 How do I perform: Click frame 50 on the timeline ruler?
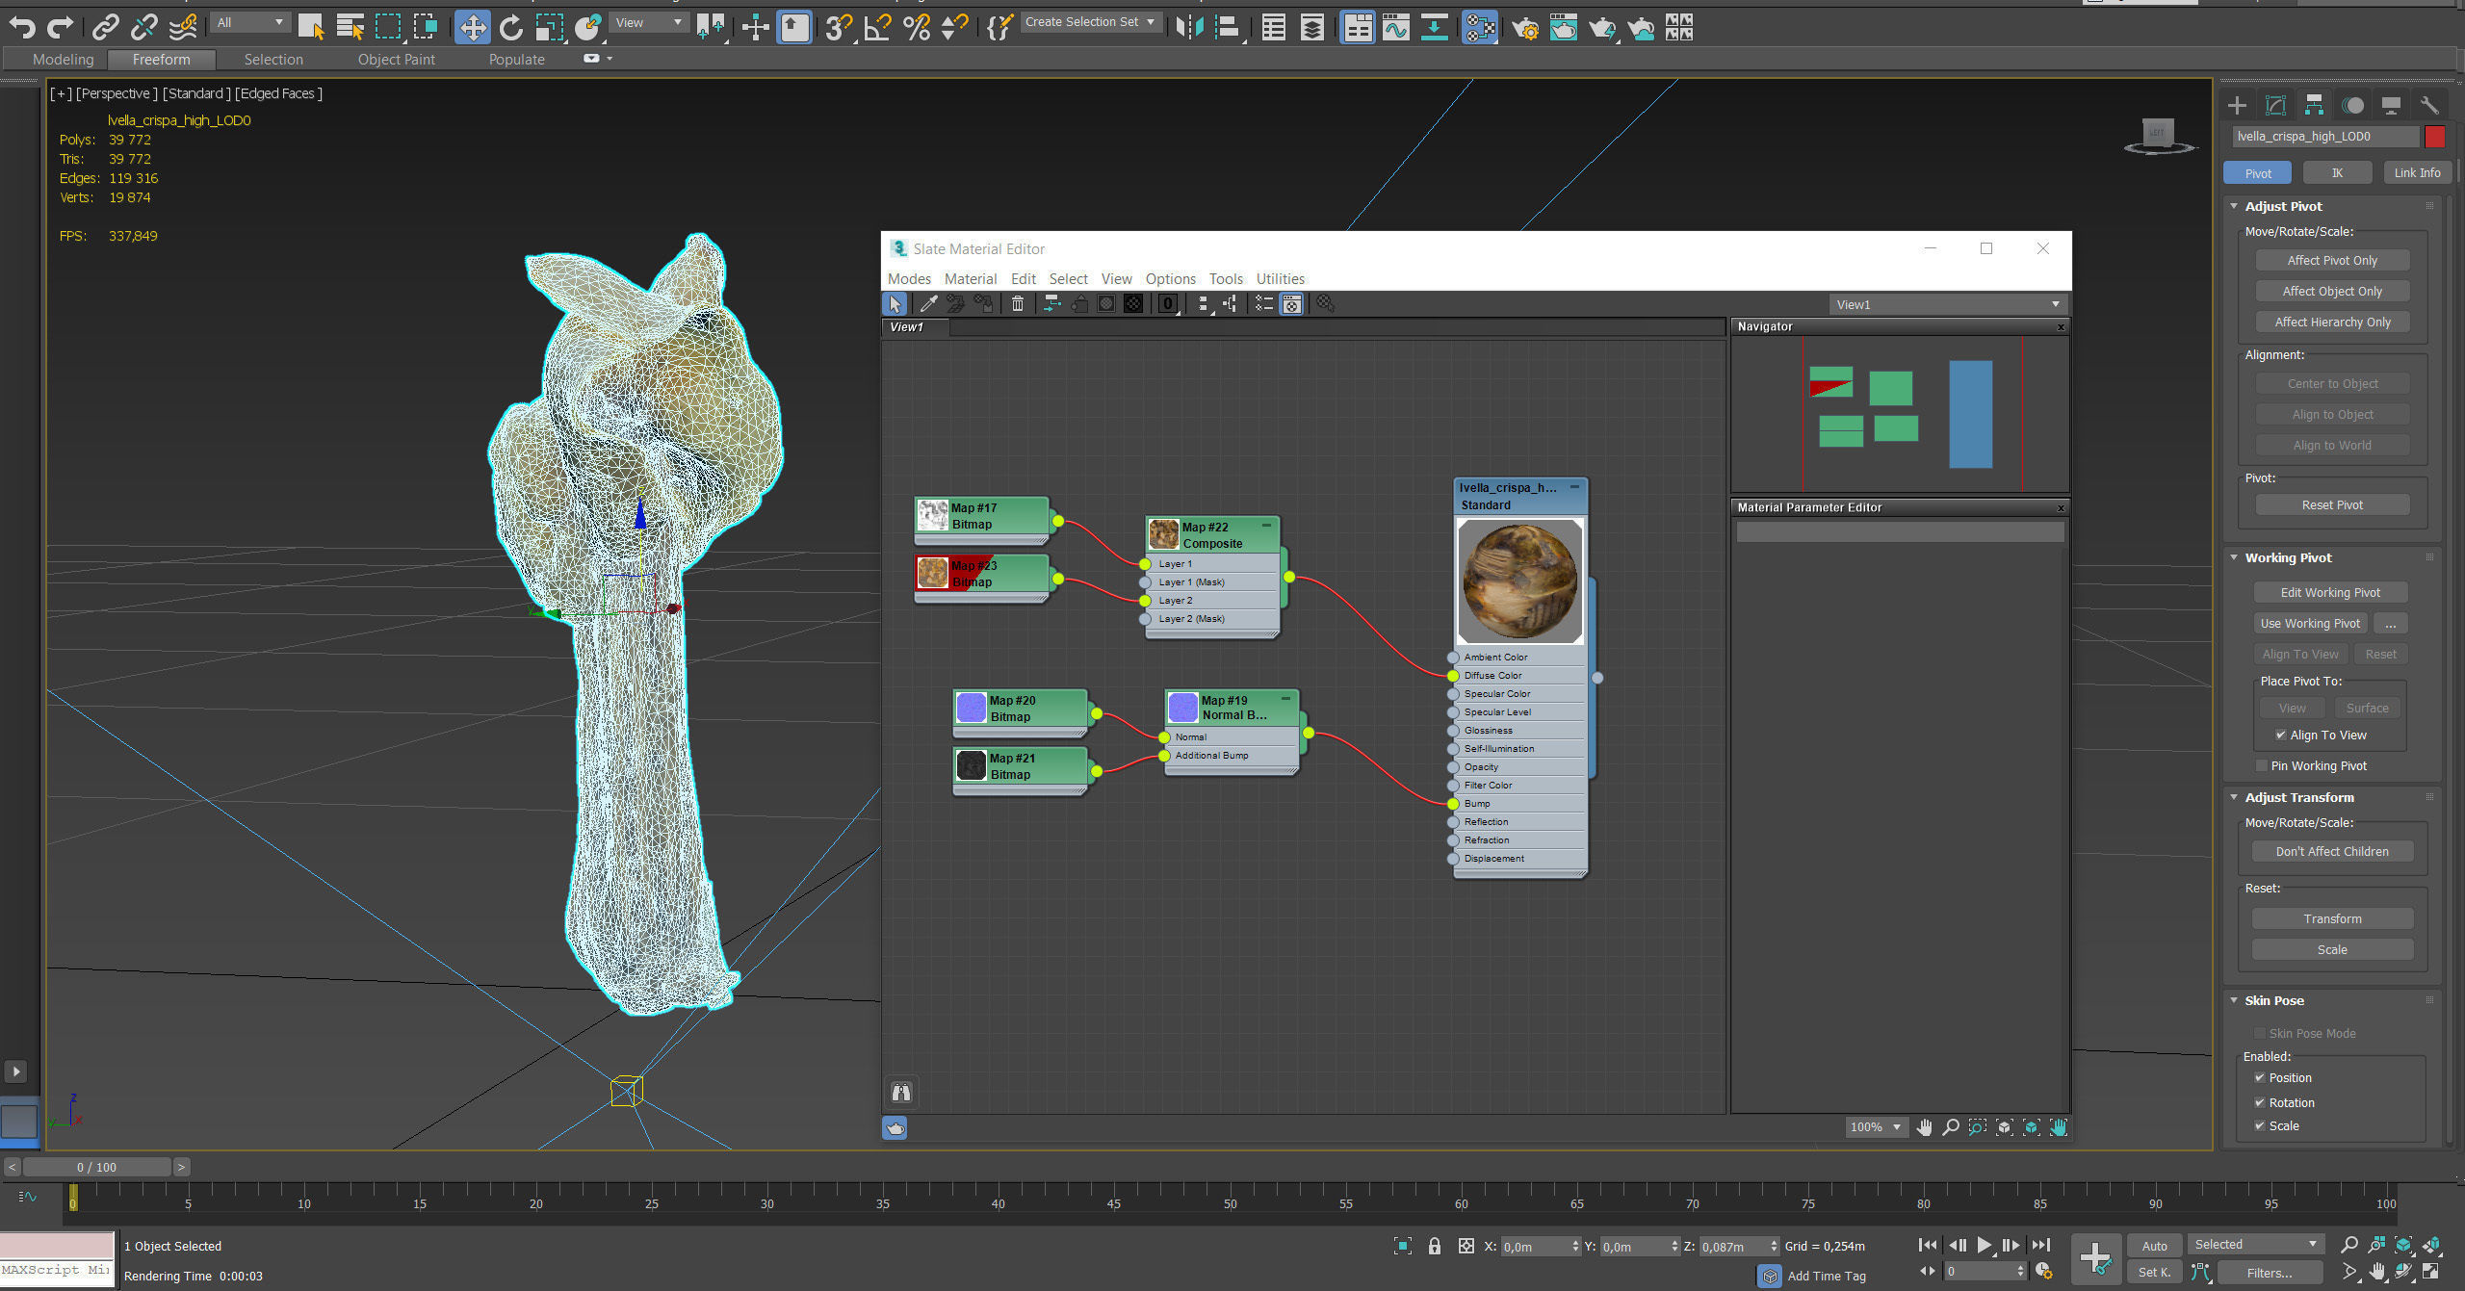(x=1230, y=1203)
